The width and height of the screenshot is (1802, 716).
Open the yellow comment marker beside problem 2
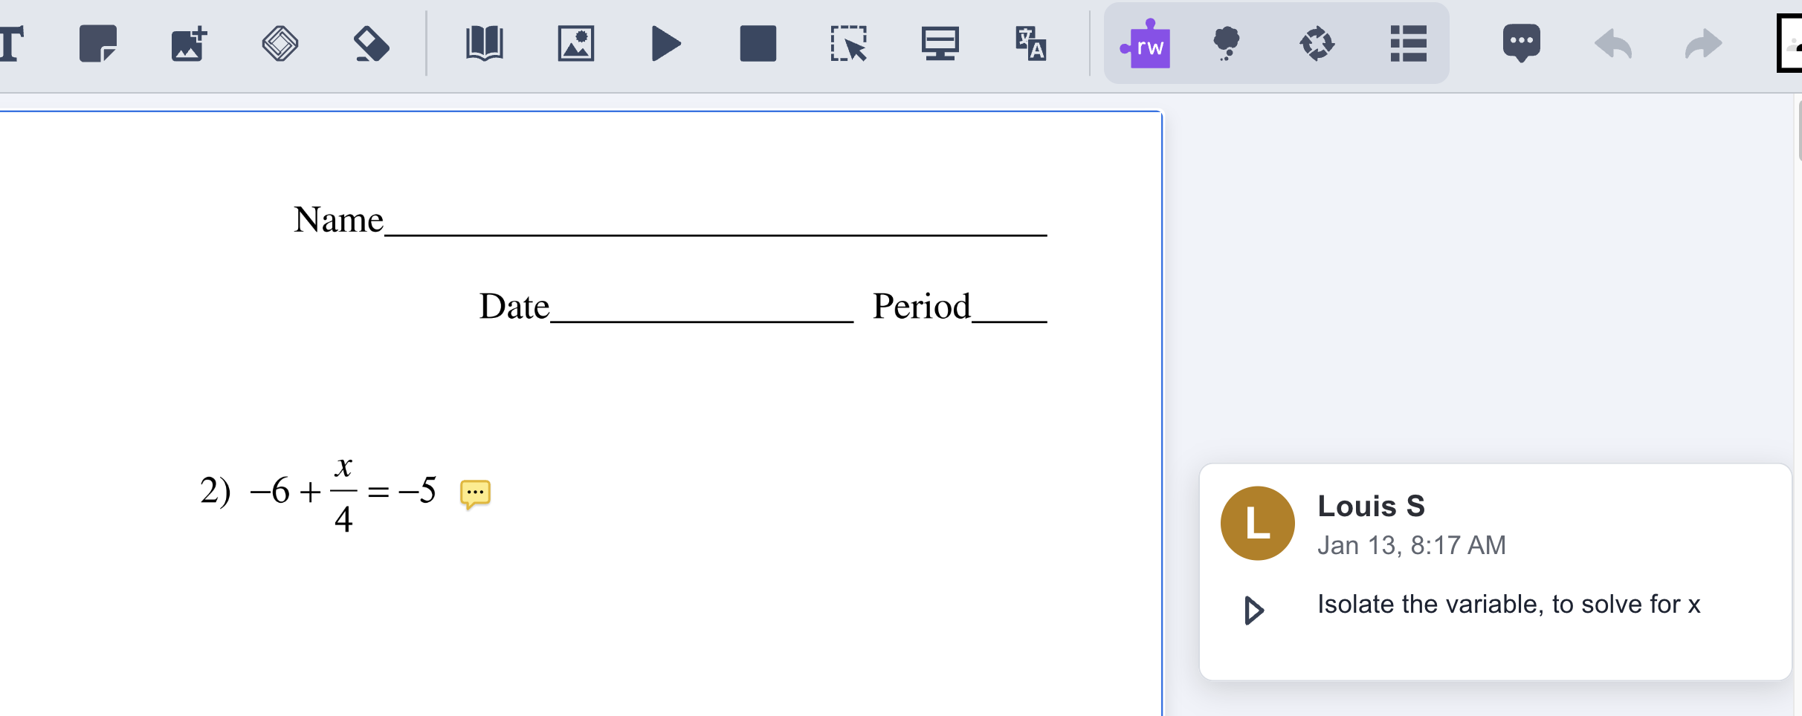click(x=476, y=494)
